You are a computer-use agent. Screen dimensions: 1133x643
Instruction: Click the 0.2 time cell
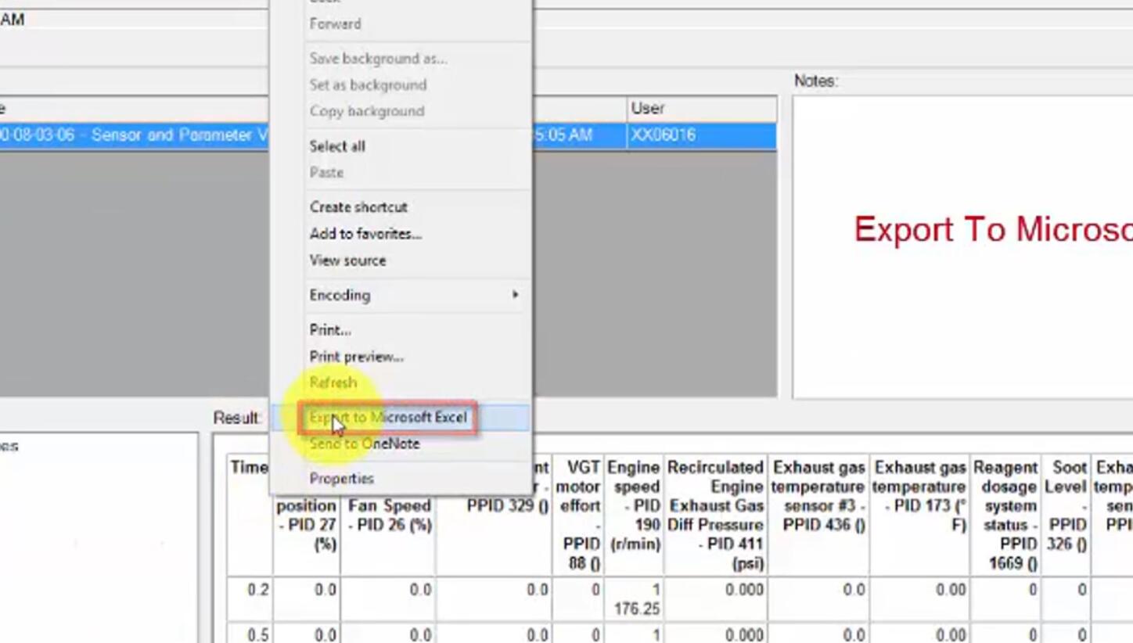250,598
